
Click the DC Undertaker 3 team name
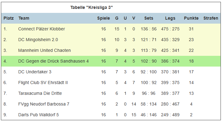[x=35, y=72]
